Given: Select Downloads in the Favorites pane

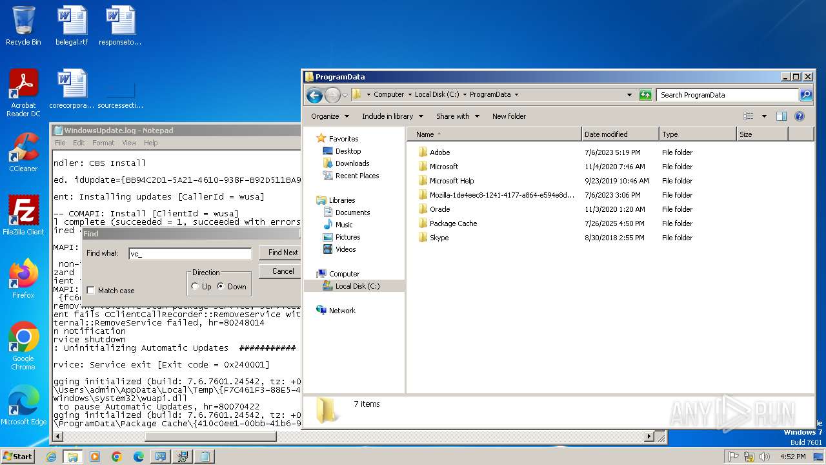Looking at the screenshot, I should tap(352, 163).
